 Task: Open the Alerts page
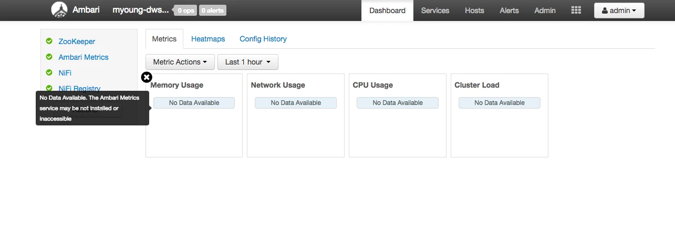click(509, 10)
